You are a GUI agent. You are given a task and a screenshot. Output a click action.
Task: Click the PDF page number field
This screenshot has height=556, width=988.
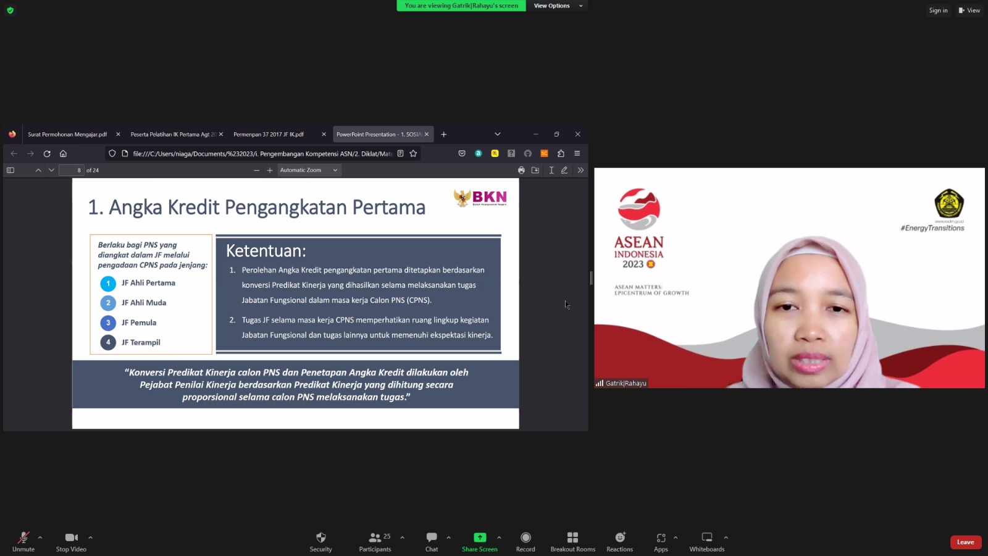point(71,171)
